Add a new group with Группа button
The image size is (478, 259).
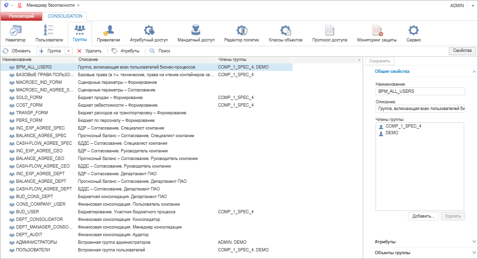(x=51, y=51)
